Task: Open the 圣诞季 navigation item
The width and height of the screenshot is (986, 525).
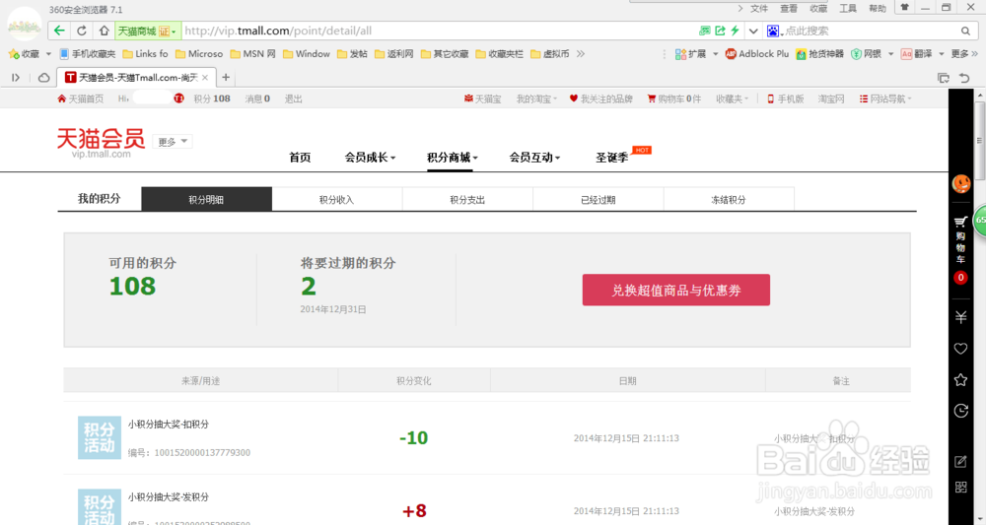Action: click(x=612, y=157)
